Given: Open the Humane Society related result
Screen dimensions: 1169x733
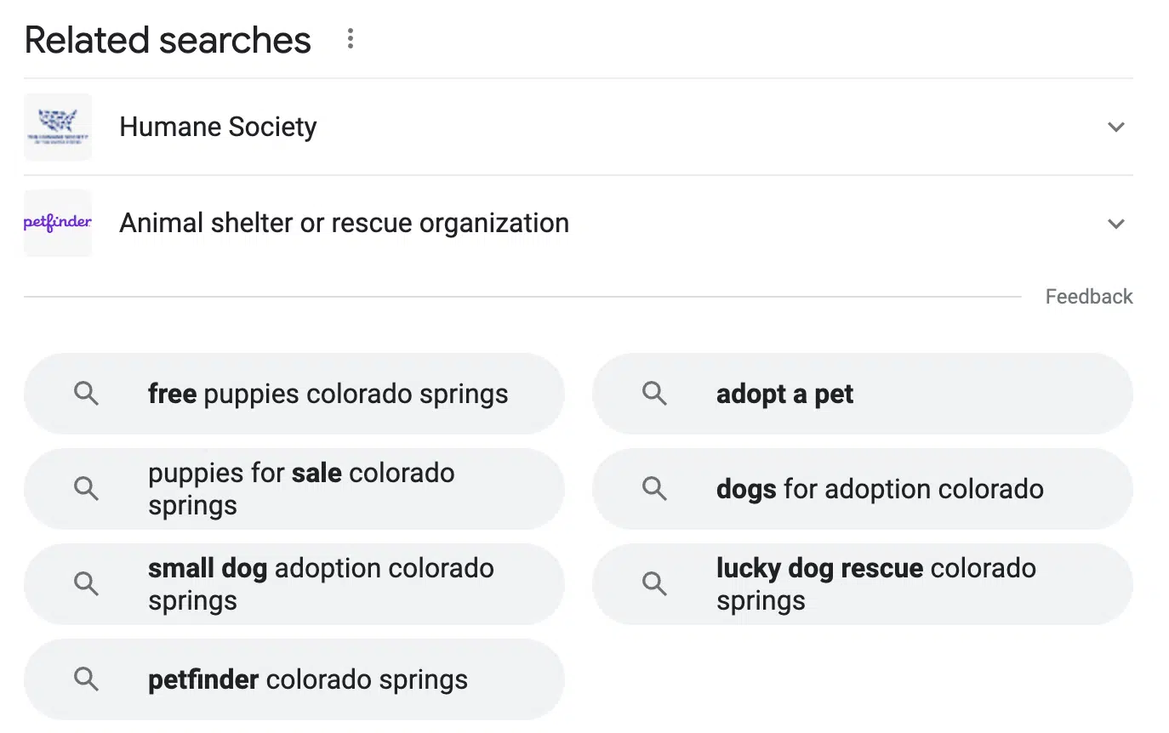Looking at the screenshot, I should pos(218,128).
